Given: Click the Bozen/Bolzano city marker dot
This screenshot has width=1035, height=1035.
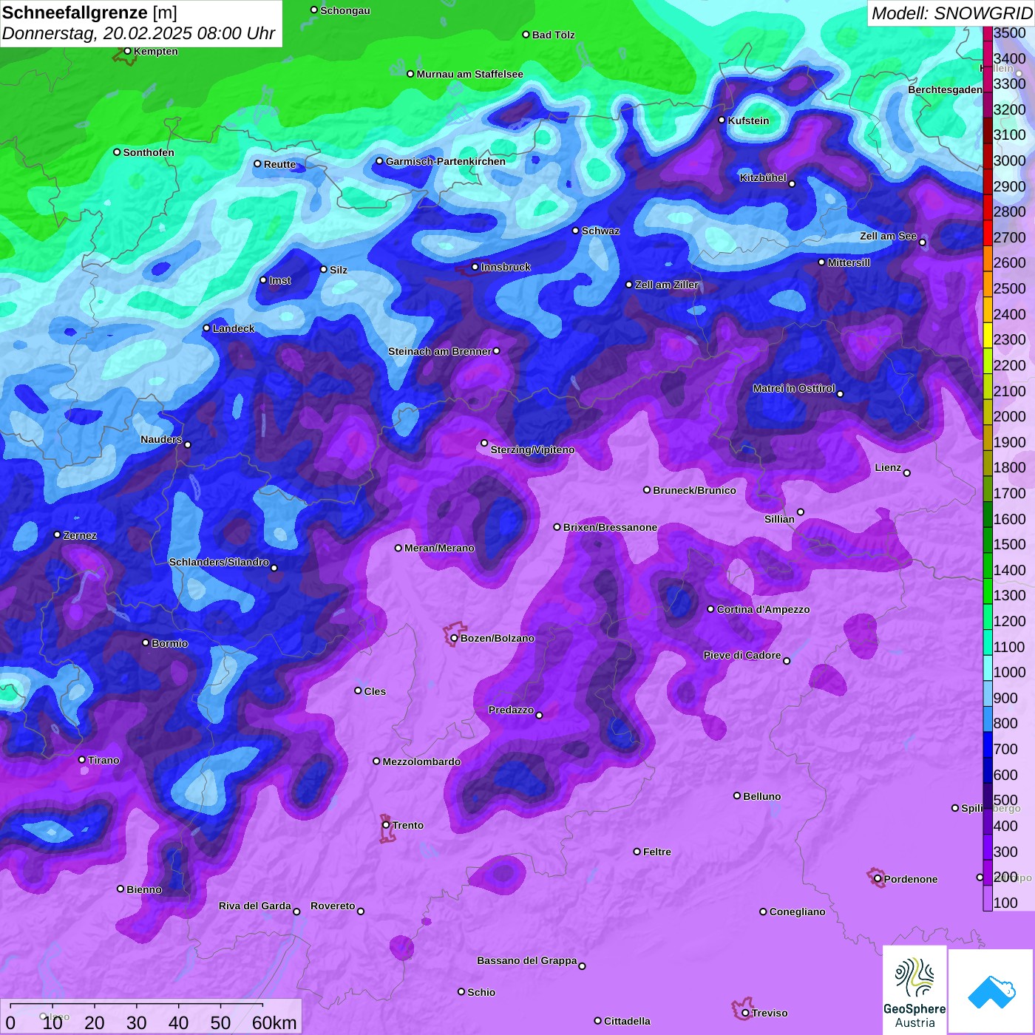Looking at the screenshot, I should (x=455, y=638).
